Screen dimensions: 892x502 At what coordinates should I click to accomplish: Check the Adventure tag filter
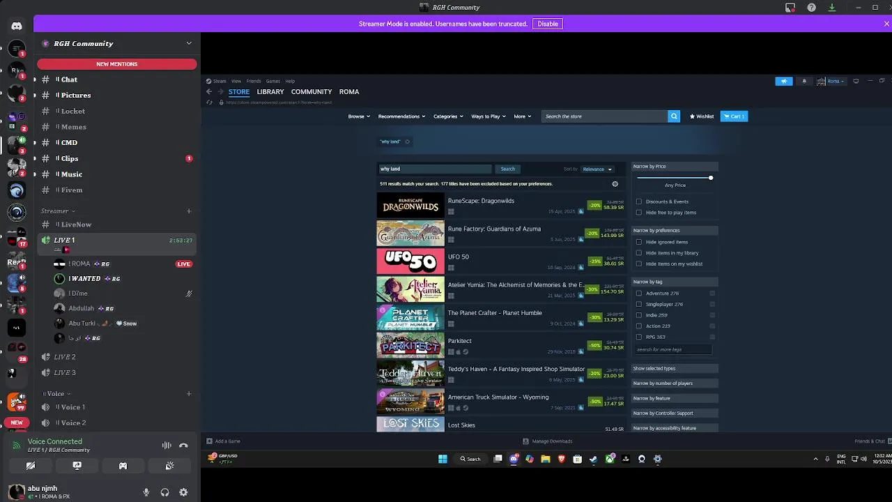click(x=639, y=294)
